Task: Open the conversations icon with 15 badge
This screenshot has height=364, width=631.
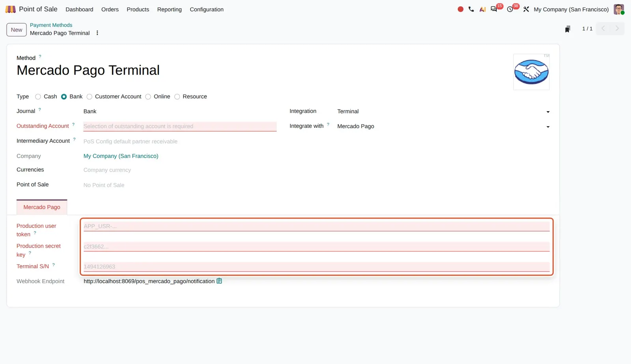Action: point(494,9)
